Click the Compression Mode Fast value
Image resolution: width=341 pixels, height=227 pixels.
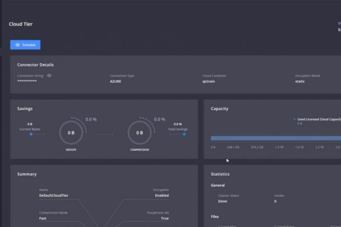click(x=43, y=218)
